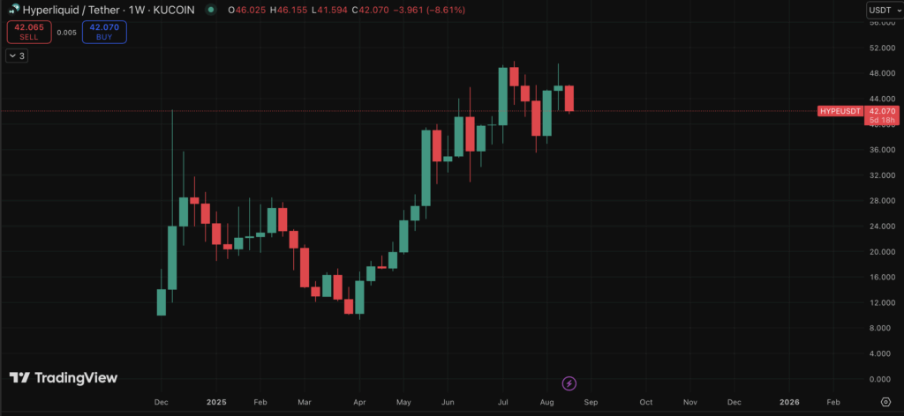The width and height of the screenshot is (904, 416).
Task: Click the Sep time axis label
Action: click(591, 402)
